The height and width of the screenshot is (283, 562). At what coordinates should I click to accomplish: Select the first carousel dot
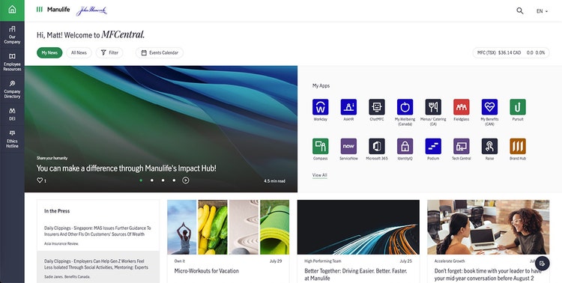[141, 180]
